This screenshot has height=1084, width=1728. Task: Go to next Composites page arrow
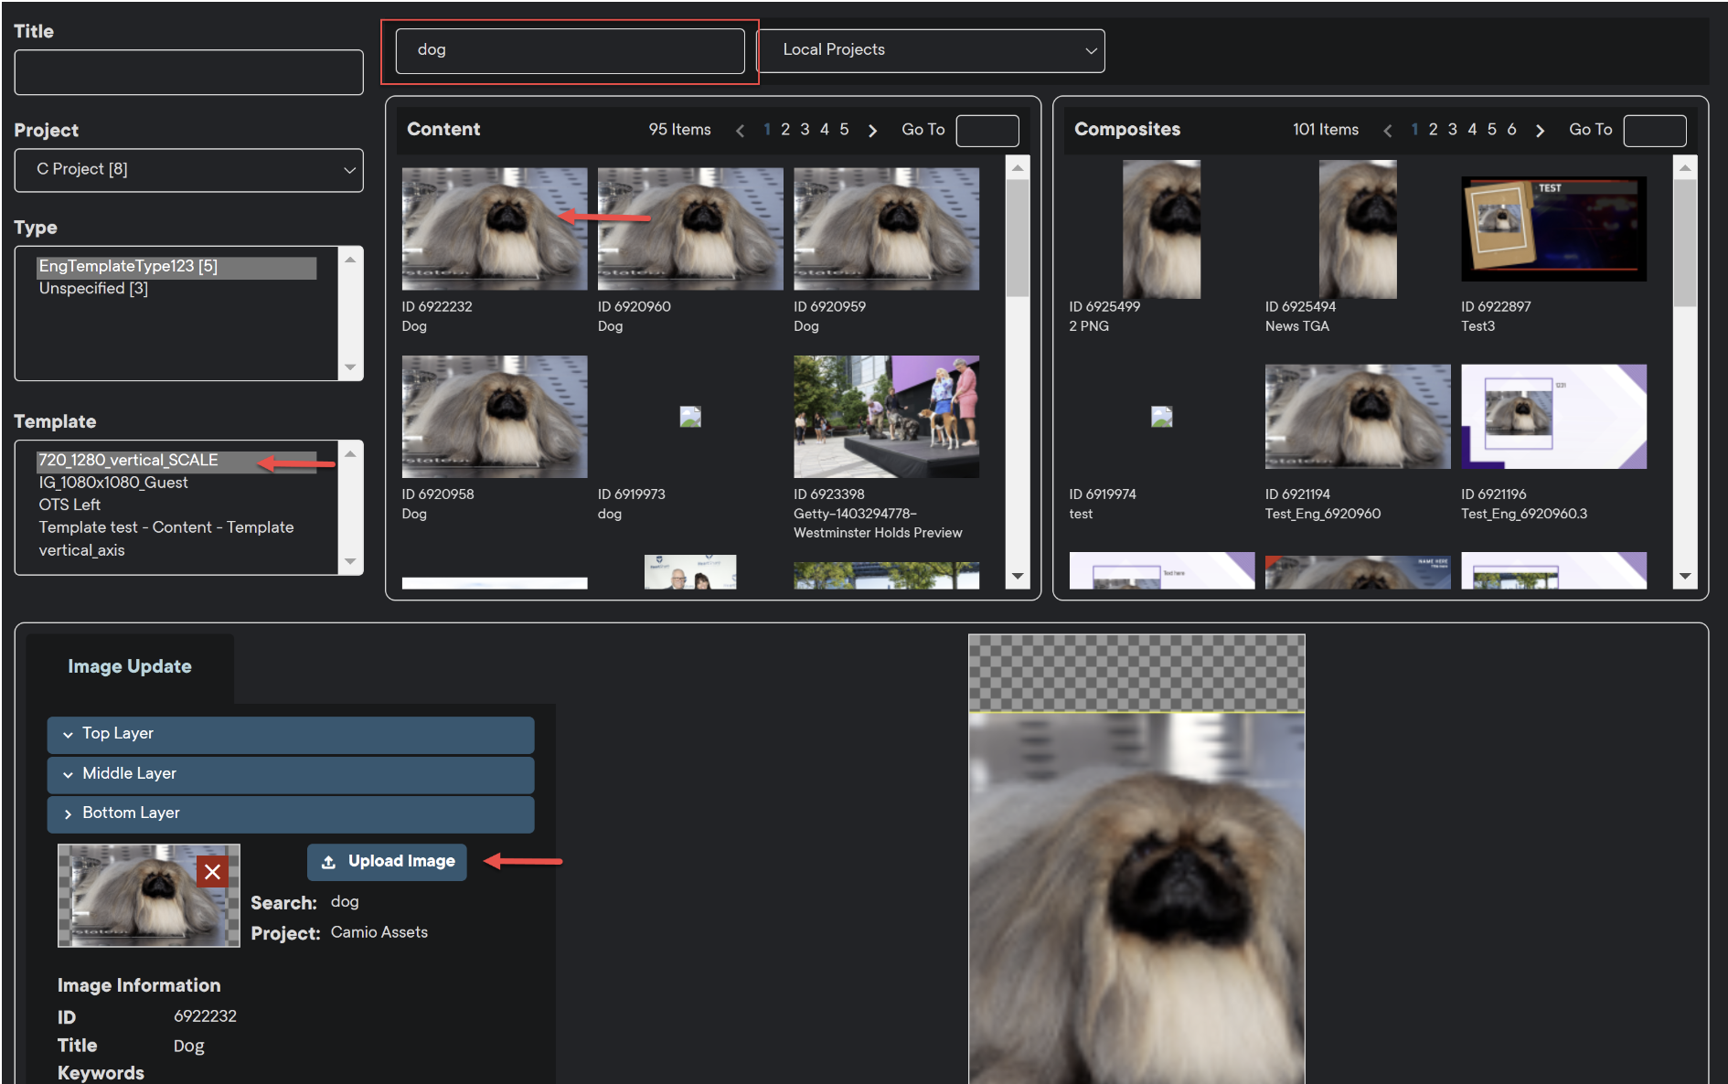[1540, 131]
